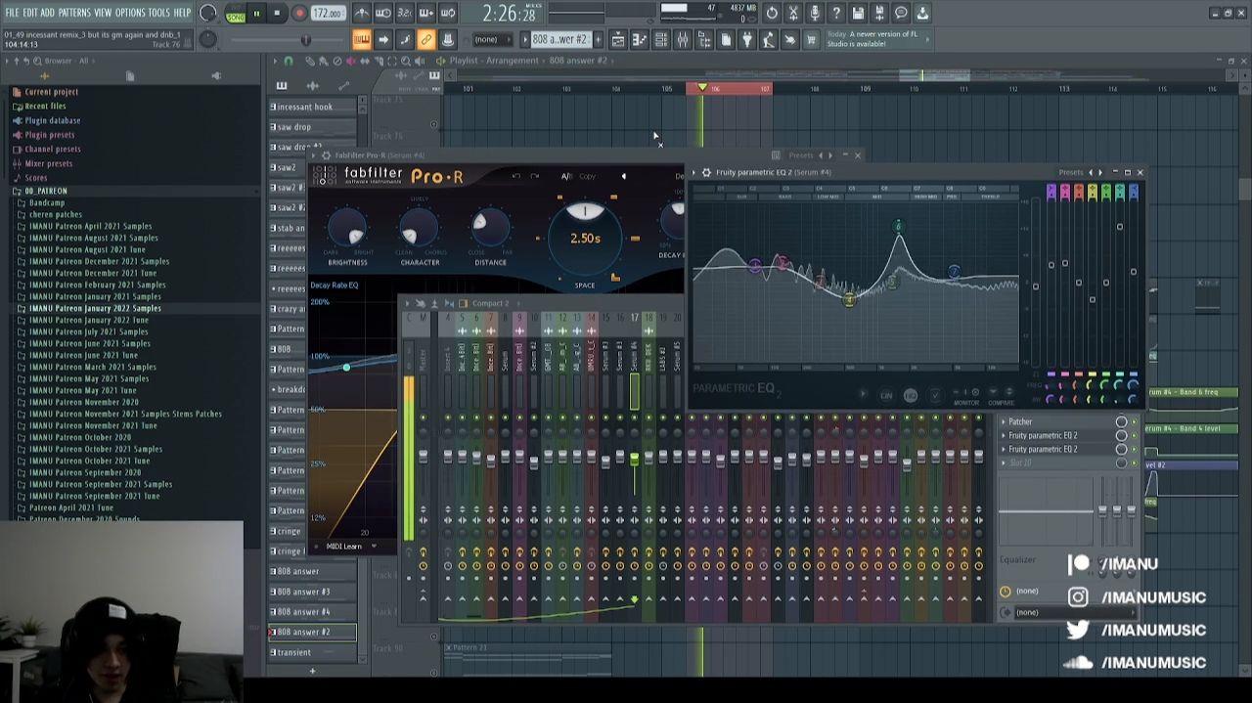
Task: Toggle the Parametric EQ MONITOR switch
Action: [965, 395]
